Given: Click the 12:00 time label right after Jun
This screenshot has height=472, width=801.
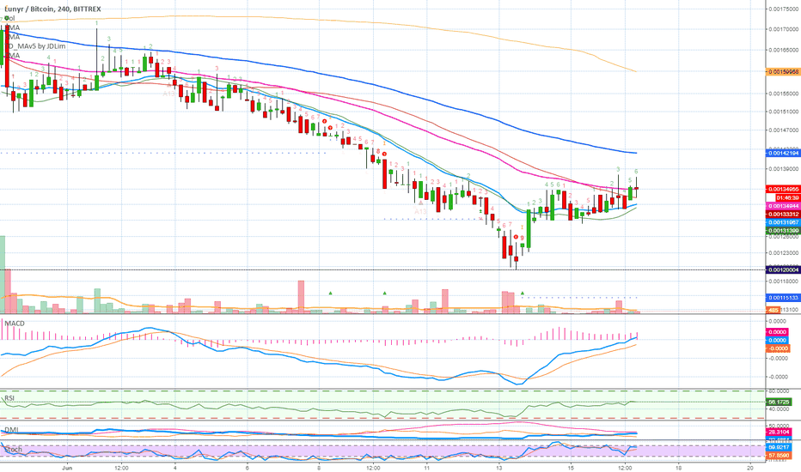Looking at the screenshot, I should 121,468.
